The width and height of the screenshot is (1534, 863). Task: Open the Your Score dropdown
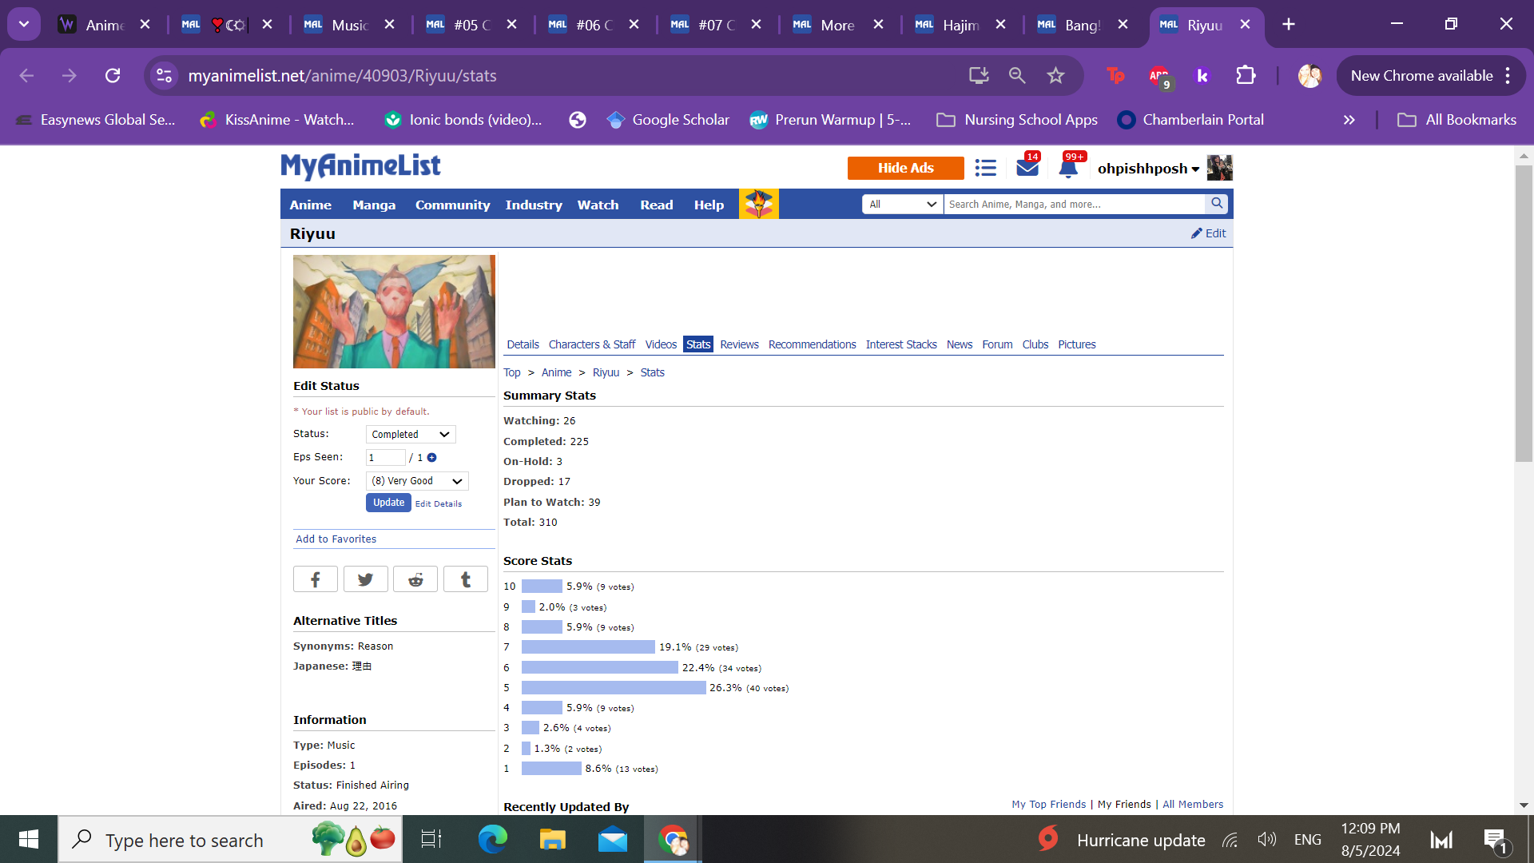point(417,481)
